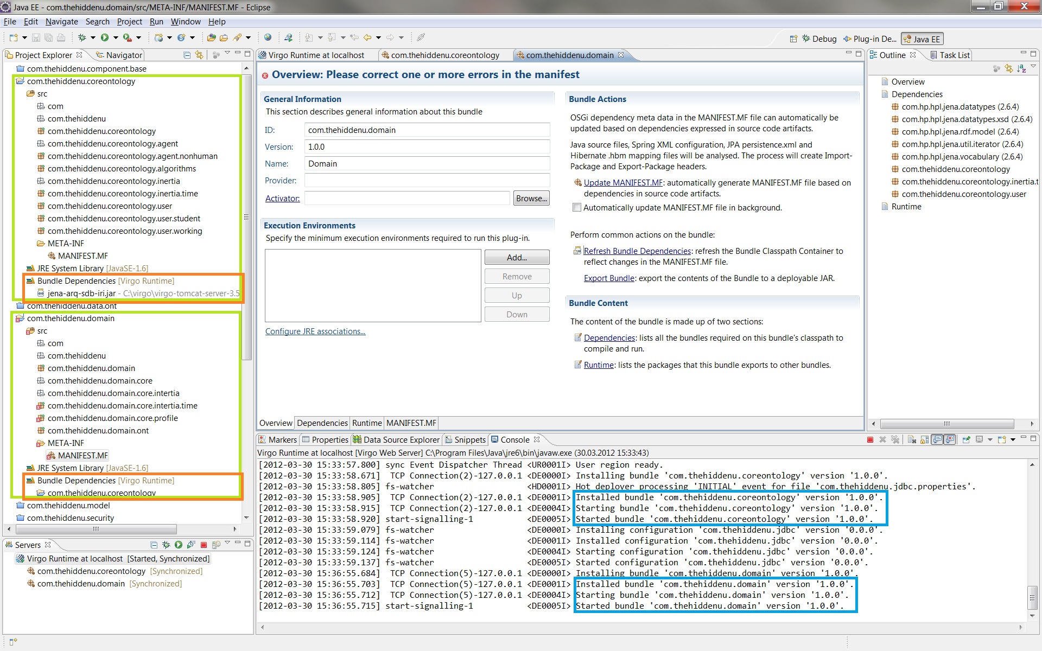The width and height of the screenshot is (1042, 651).
Task: Close the Project Explorer view tab
Action: tap(79, 55)
